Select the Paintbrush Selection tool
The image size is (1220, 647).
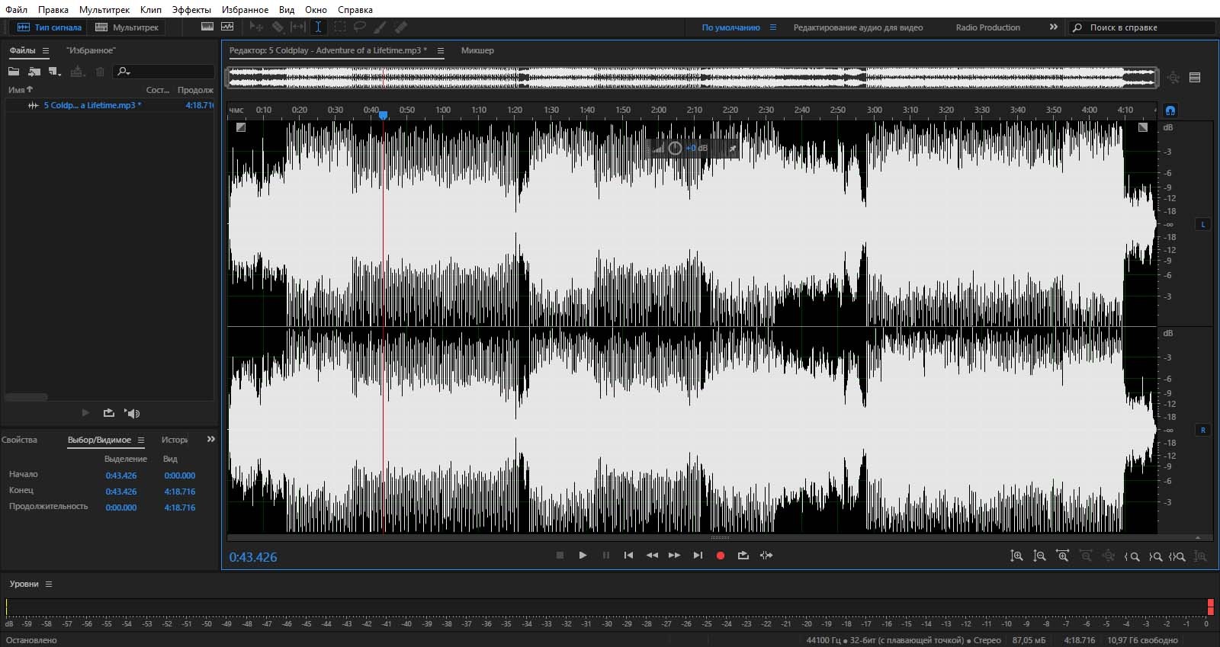pyautogui.click(x=380, y=27)
